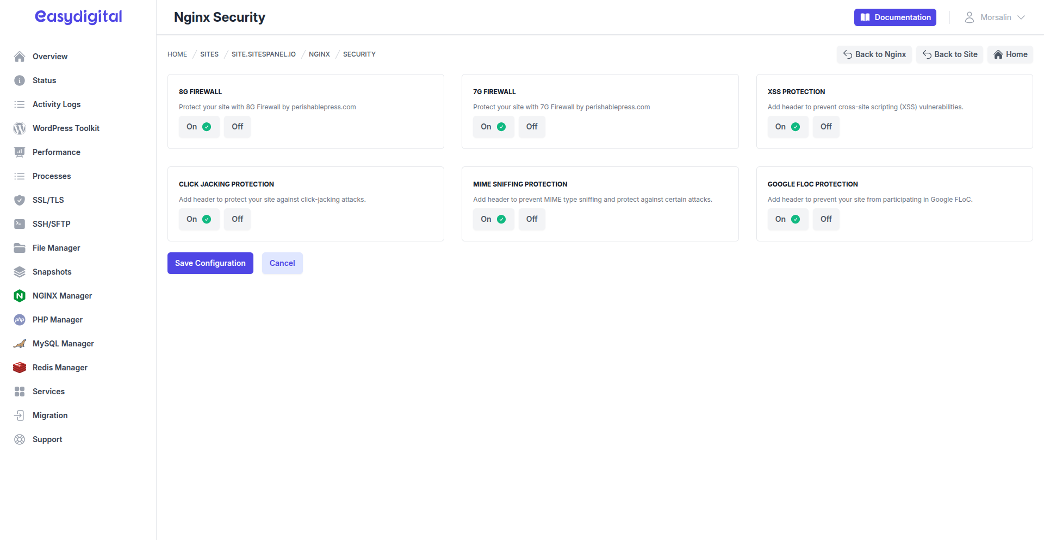Open the SITES breadcrumb link
This screenshot has height=540, width=1044.
click(x=209, y=54)
